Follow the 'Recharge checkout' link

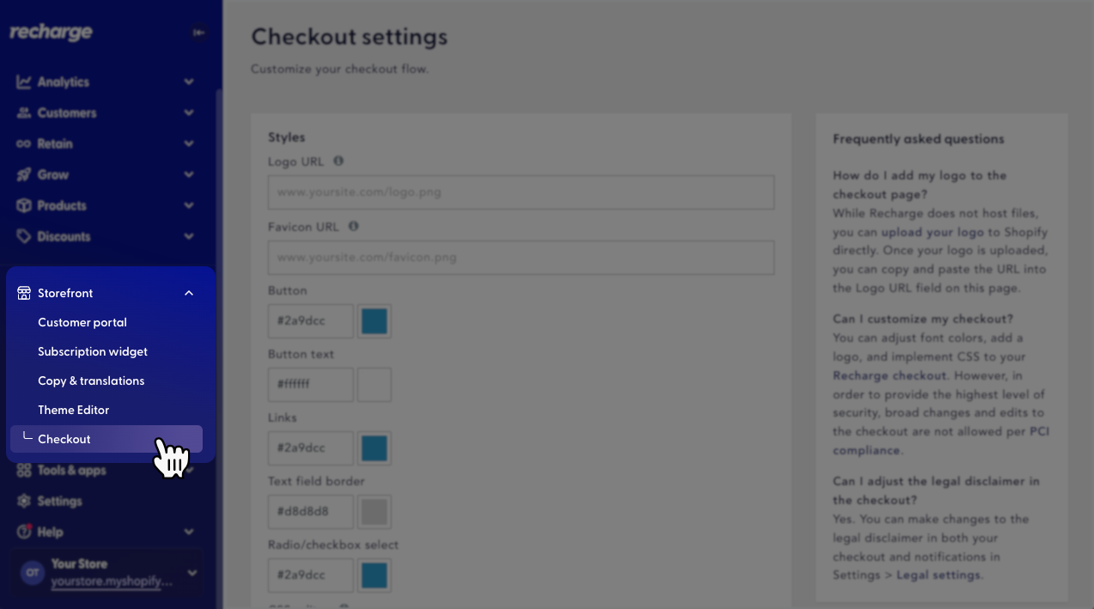click(890, 375)
